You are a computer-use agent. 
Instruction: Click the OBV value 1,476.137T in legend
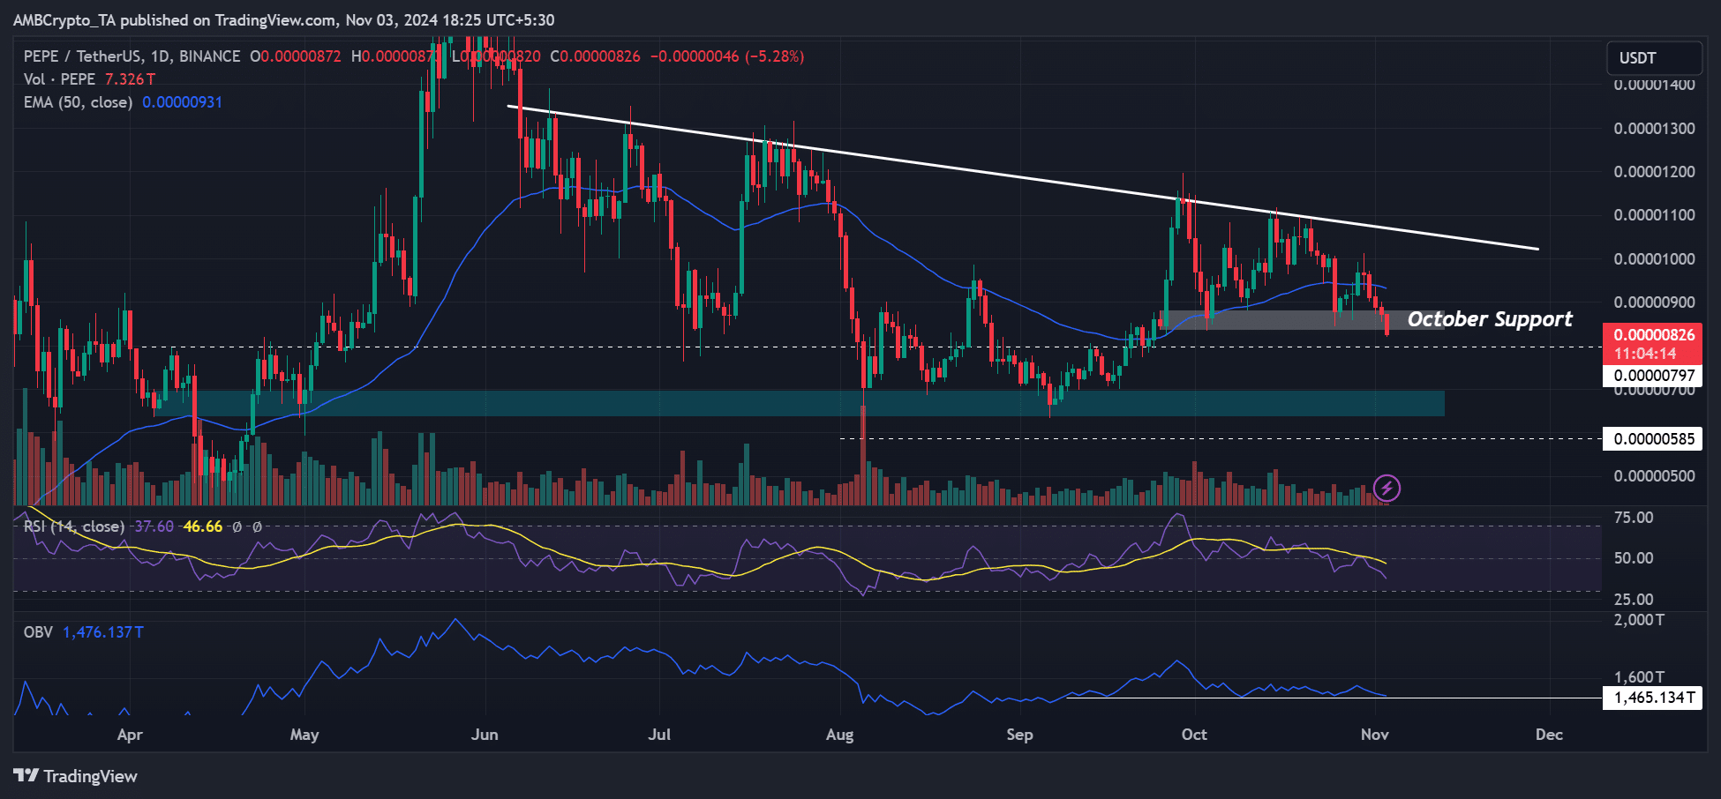click(103, 632)
